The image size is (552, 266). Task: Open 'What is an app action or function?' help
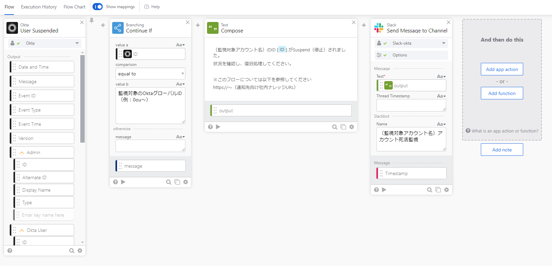tap(502, 131)
